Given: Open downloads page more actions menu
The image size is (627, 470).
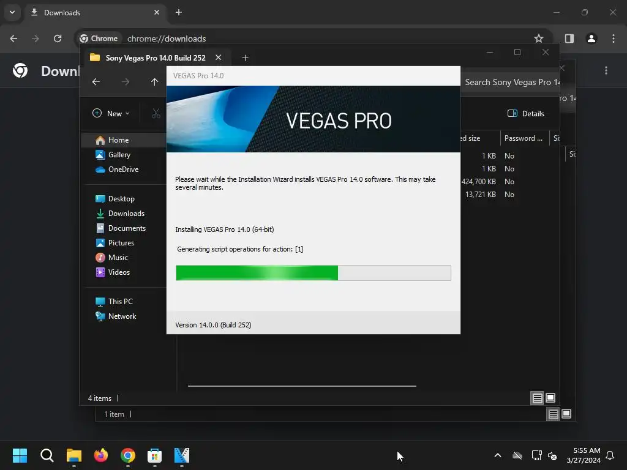Looking at the screenshot, I should 606,71.
